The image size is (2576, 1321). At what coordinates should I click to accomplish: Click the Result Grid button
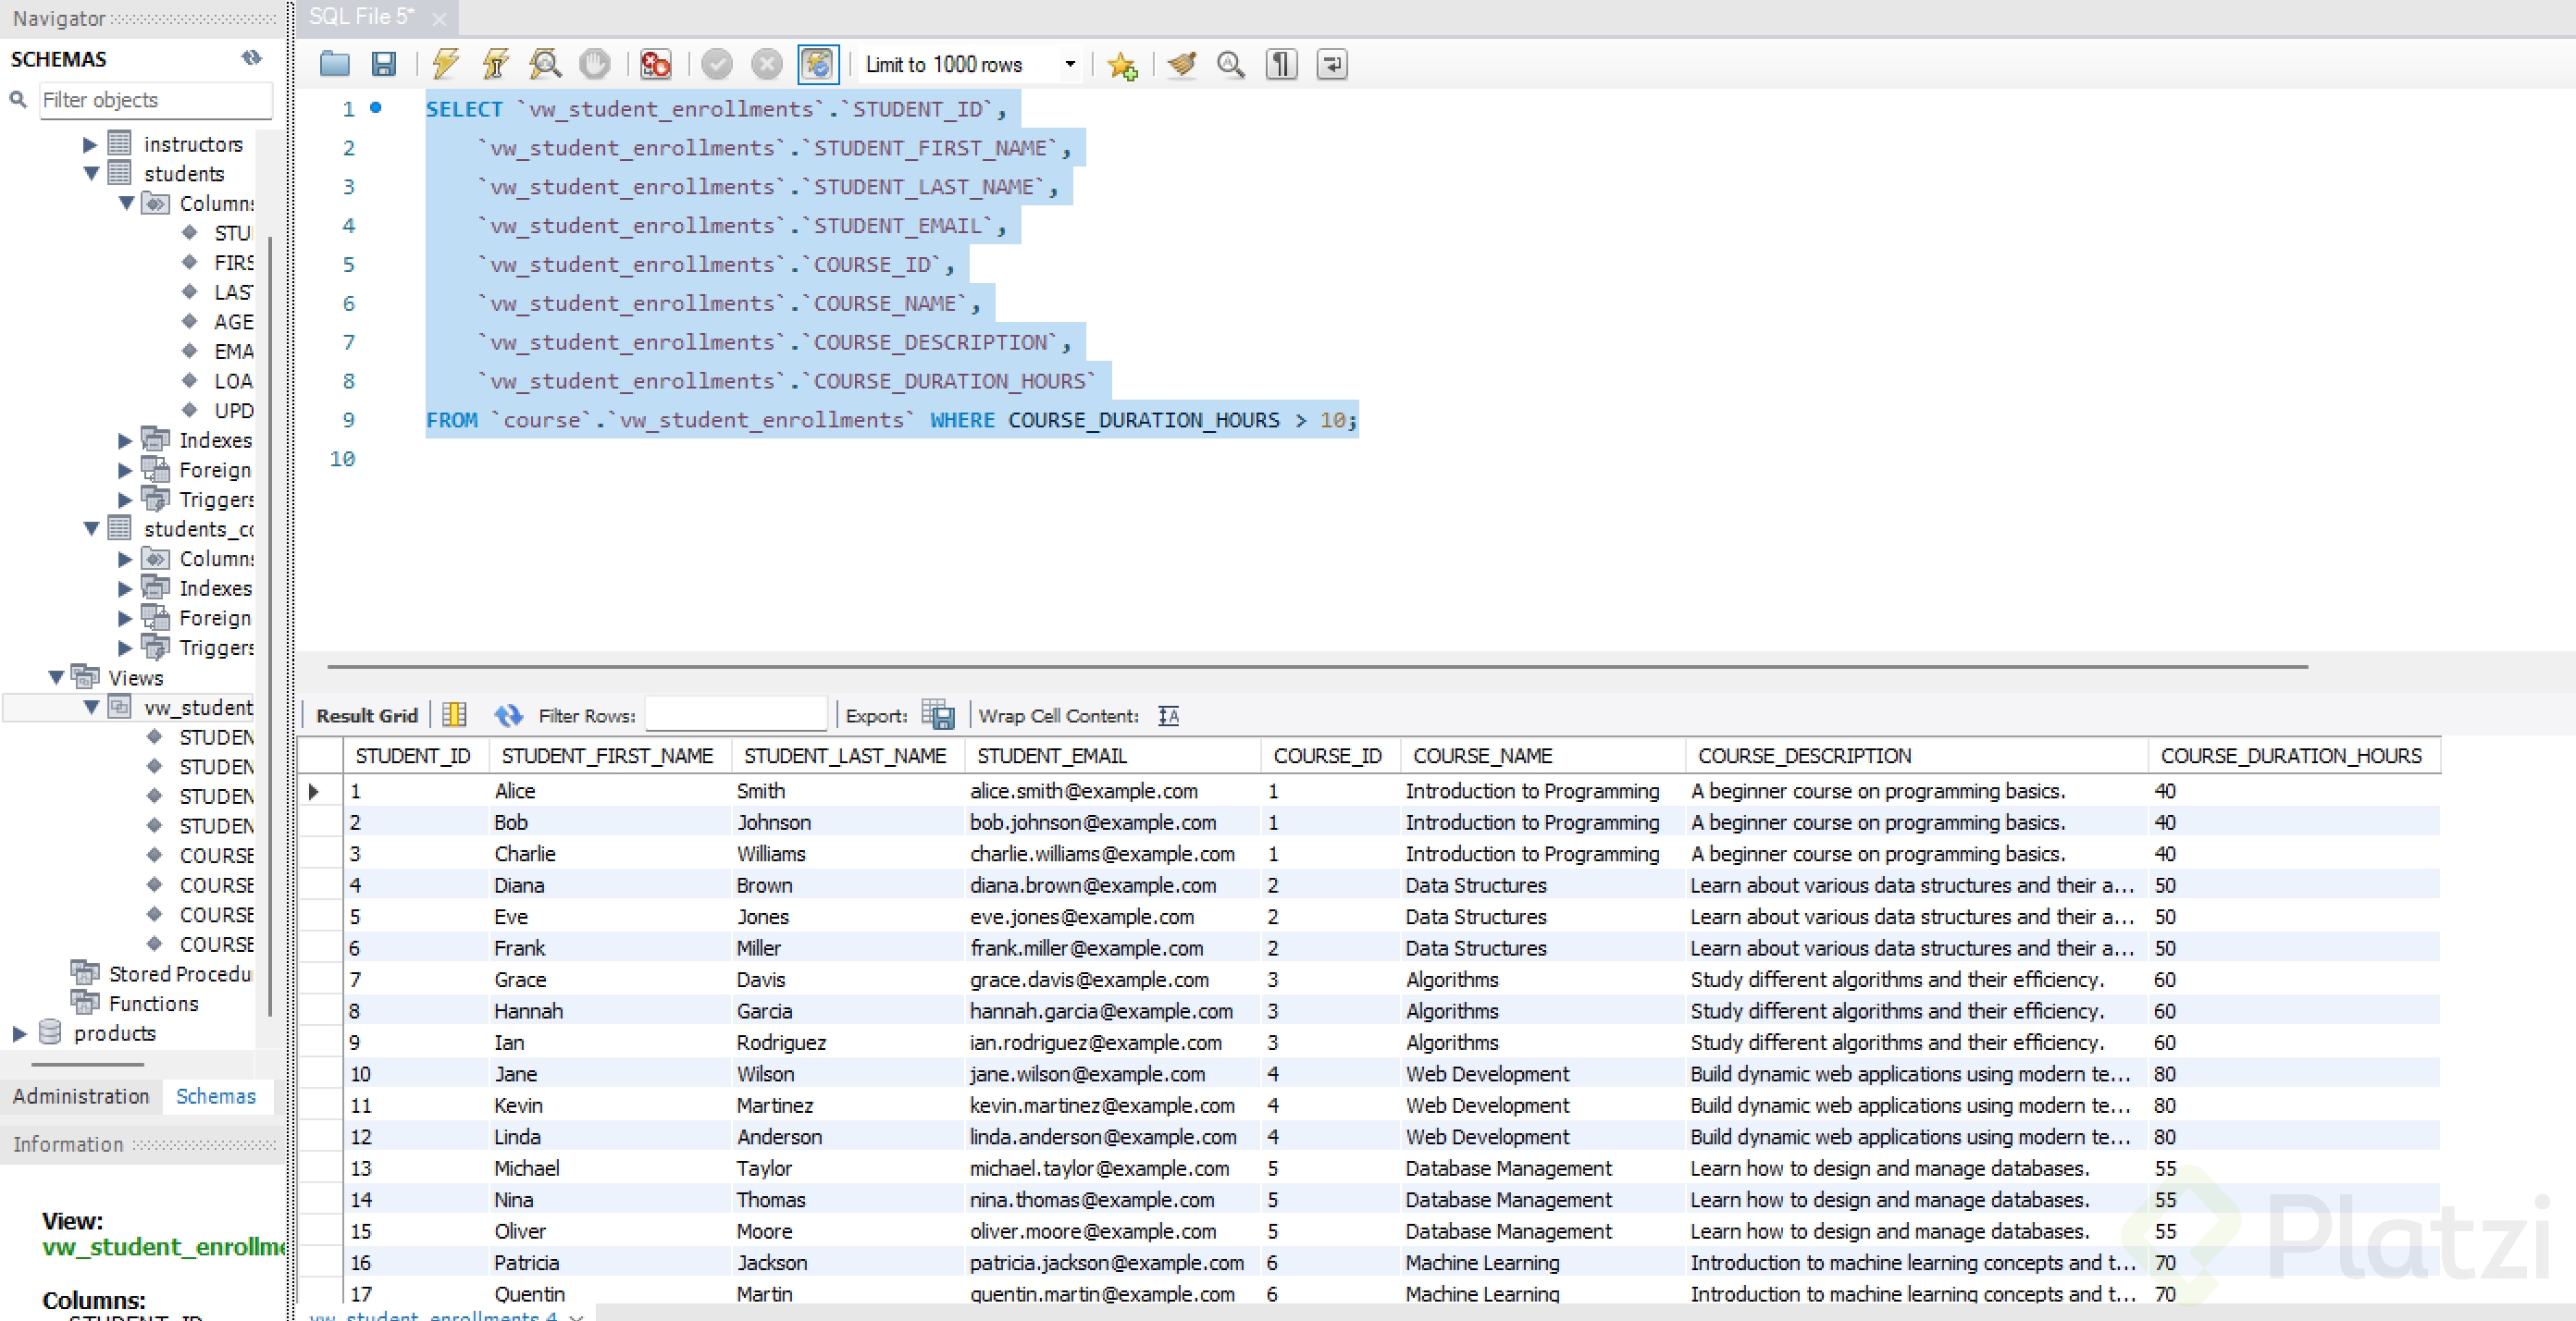coord(366,715)
